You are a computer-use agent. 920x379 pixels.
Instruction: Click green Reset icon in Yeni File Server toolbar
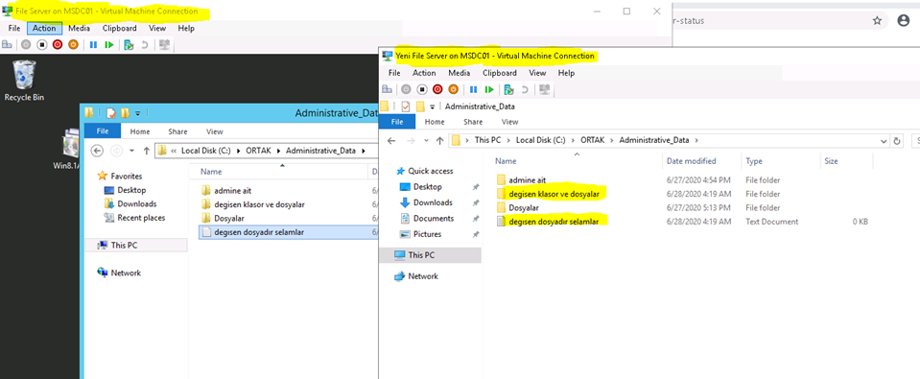pos(488,90)
